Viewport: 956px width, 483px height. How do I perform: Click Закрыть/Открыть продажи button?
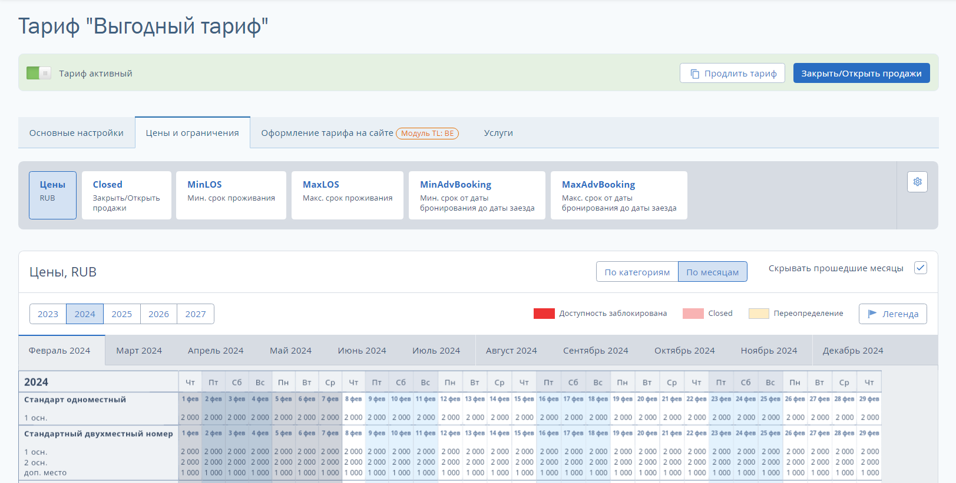point(861,73)
